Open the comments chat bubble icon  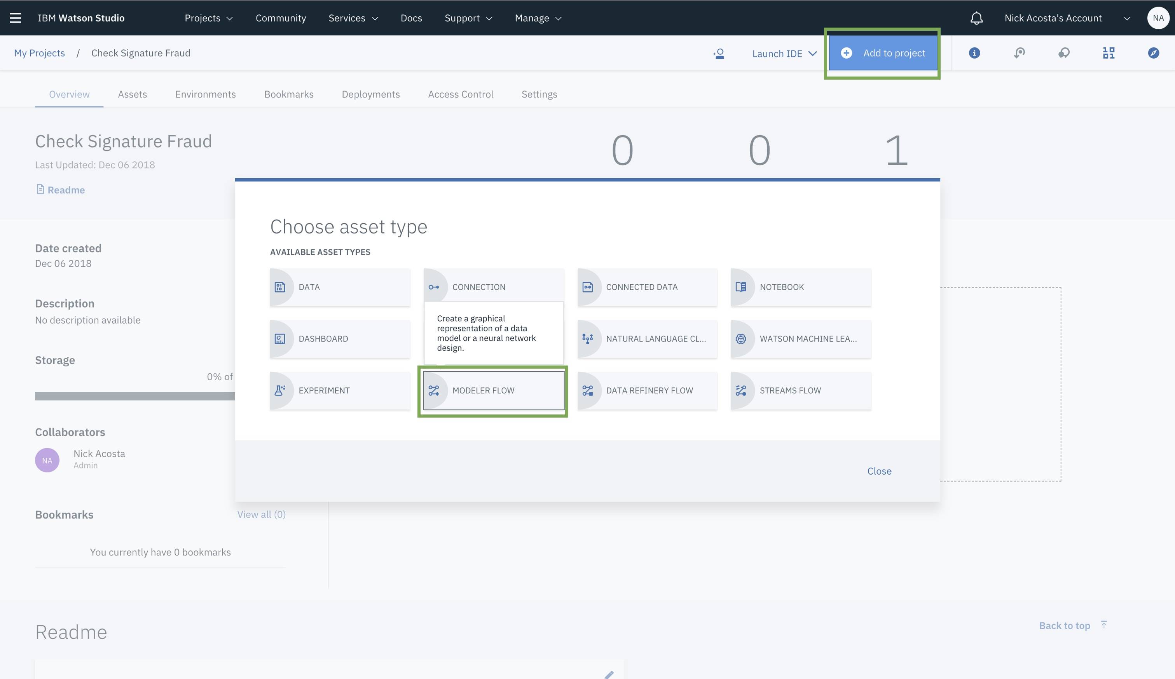tap(1063, 53)
